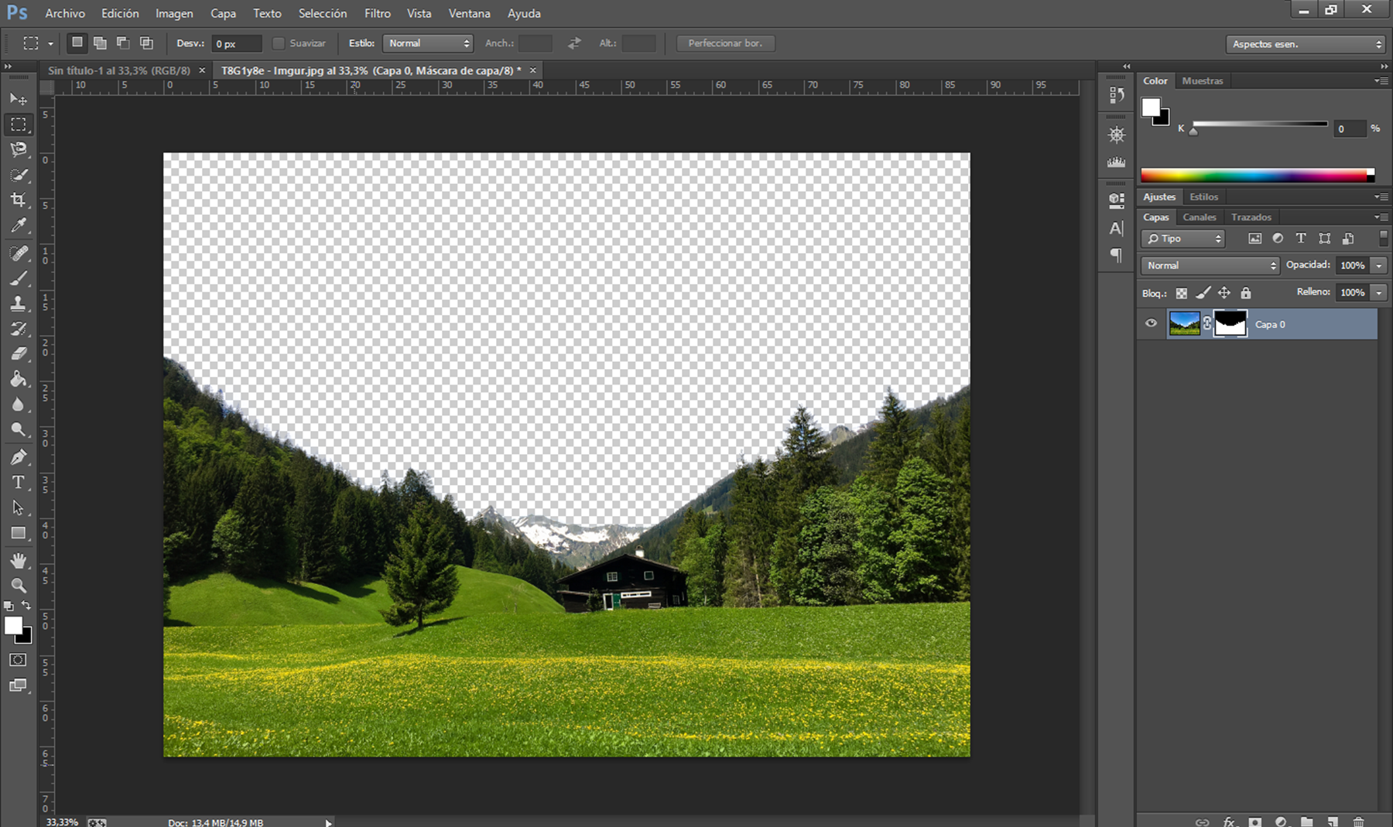The image size is (1393, 827).
Task: Swap foreground and background colors
Action: pyautogui.click(x=26, y=606)
